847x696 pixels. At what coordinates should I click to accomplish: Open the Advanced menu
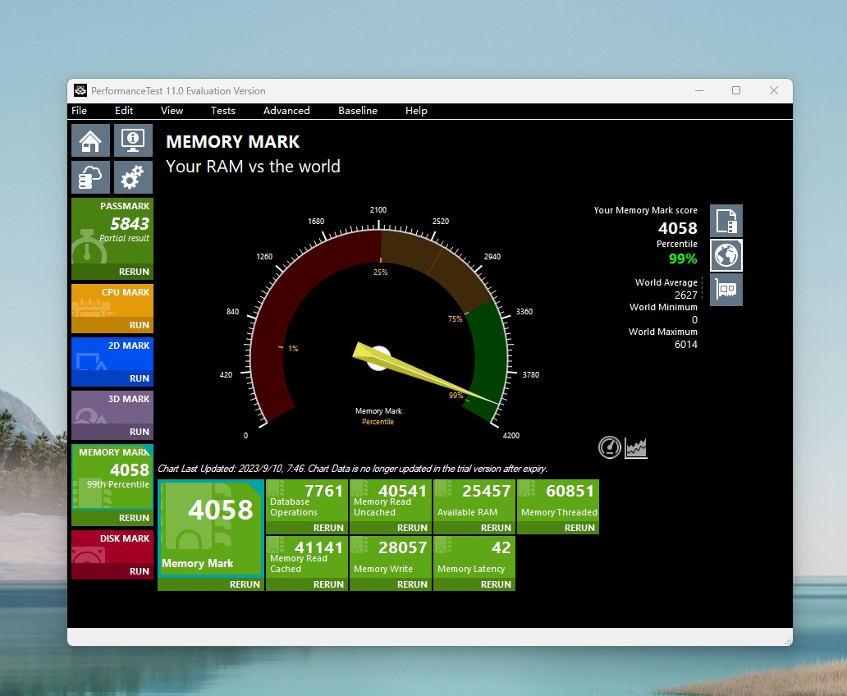pos(286,110)
